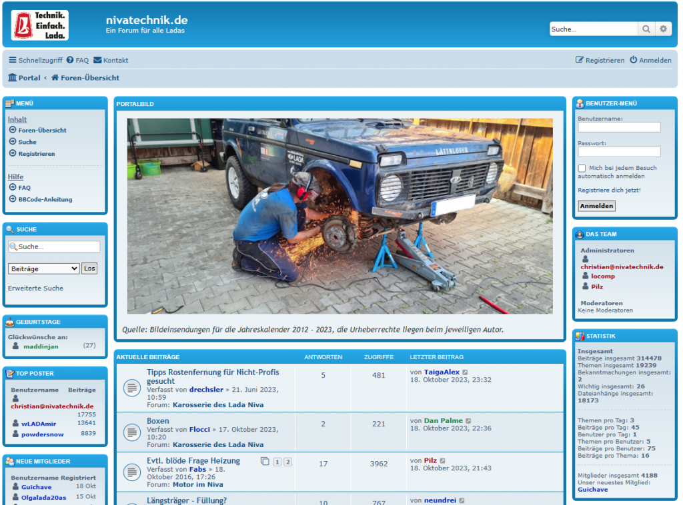Click the pages icon in Heizung topic row
683x505 pixels.
click(265, 461)
